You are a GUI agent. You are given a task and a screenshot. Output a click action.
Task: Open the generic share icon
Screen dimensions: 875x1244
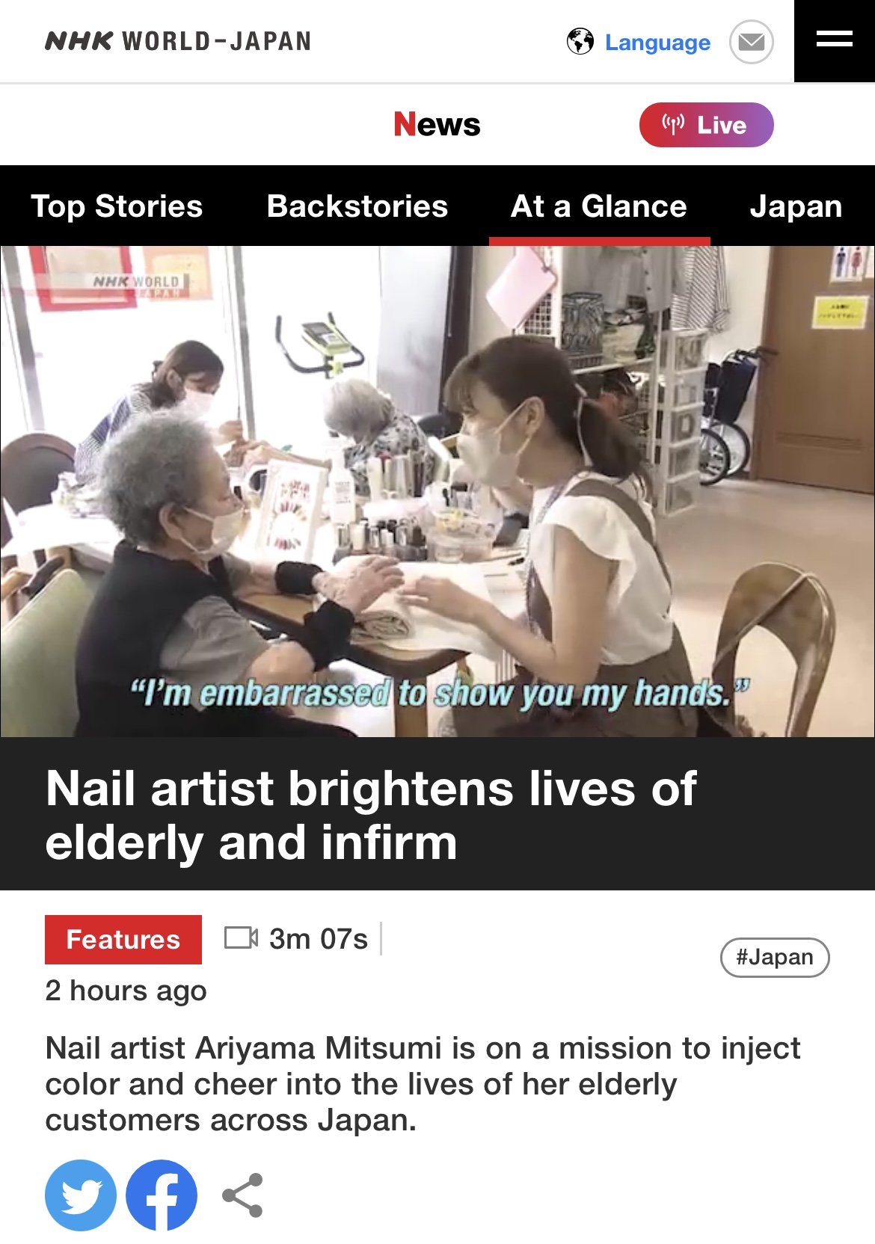coord(243,1195)
